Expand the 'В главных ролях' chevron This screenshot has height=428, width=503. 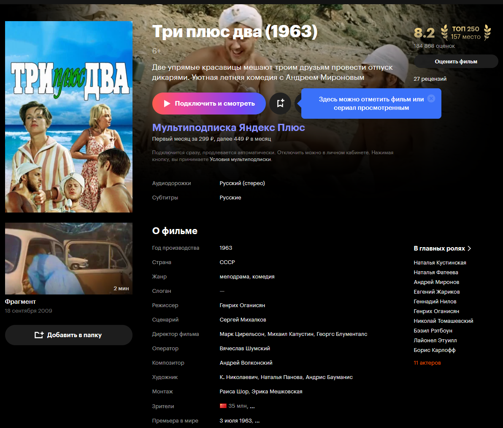[x=469, y=248]
